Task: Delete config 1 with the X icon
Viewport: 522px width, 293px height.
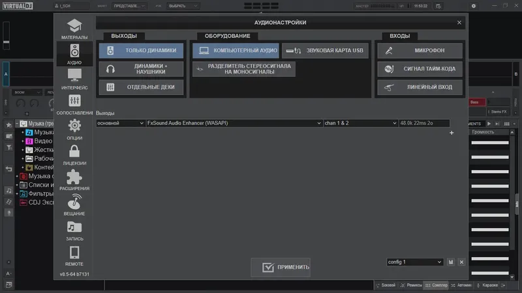Action: 461,262
